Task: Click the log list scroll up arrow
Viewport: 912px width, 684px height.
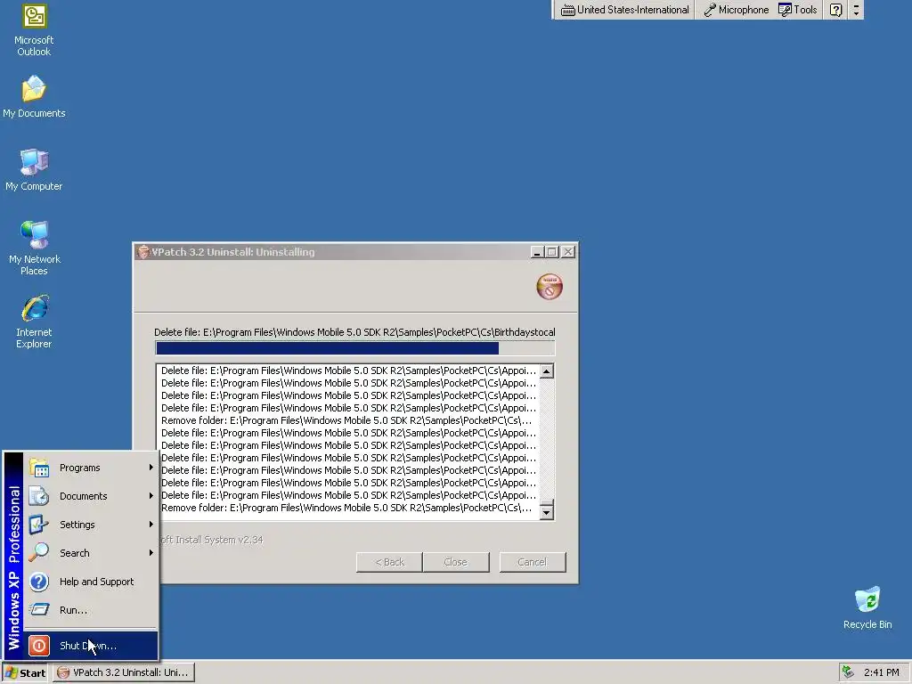Action: pyautogui.click(x=547, y=371)
